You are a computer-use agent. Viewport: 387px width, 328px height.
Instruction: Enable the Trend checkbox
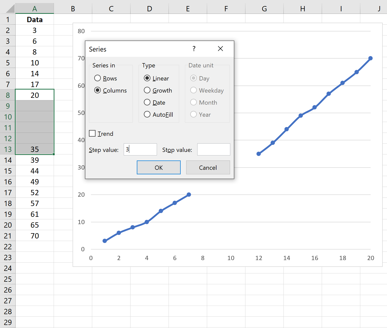pos(92,134)
